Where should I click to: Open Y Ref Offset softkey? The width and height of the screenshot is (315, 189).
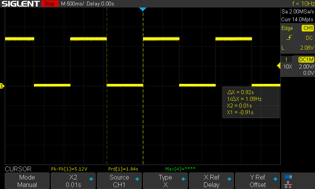[x=258, y=181]
